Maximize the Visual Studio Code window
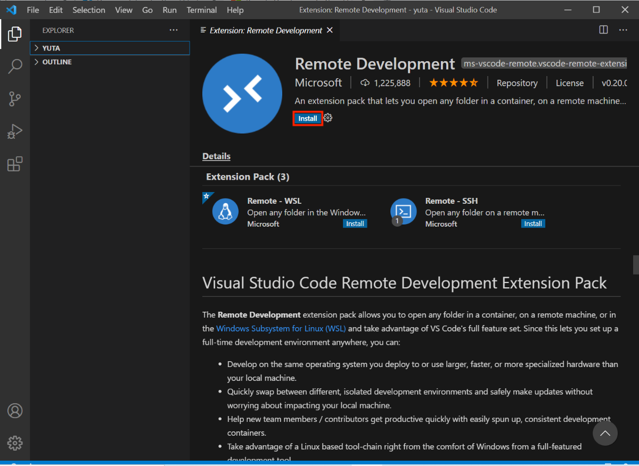639x466 pixels. click(x=596, y=10)
